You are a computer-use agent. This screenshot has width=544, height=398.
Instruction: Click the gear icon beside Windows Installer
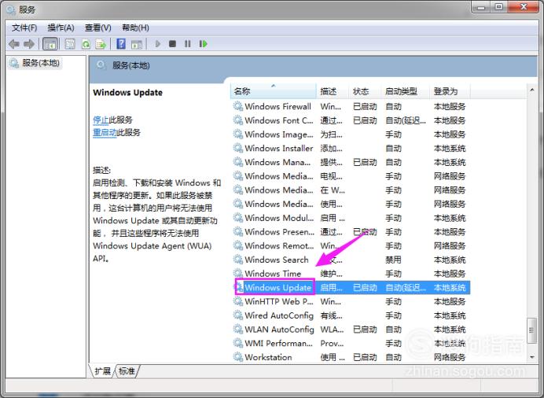point(238,148)
